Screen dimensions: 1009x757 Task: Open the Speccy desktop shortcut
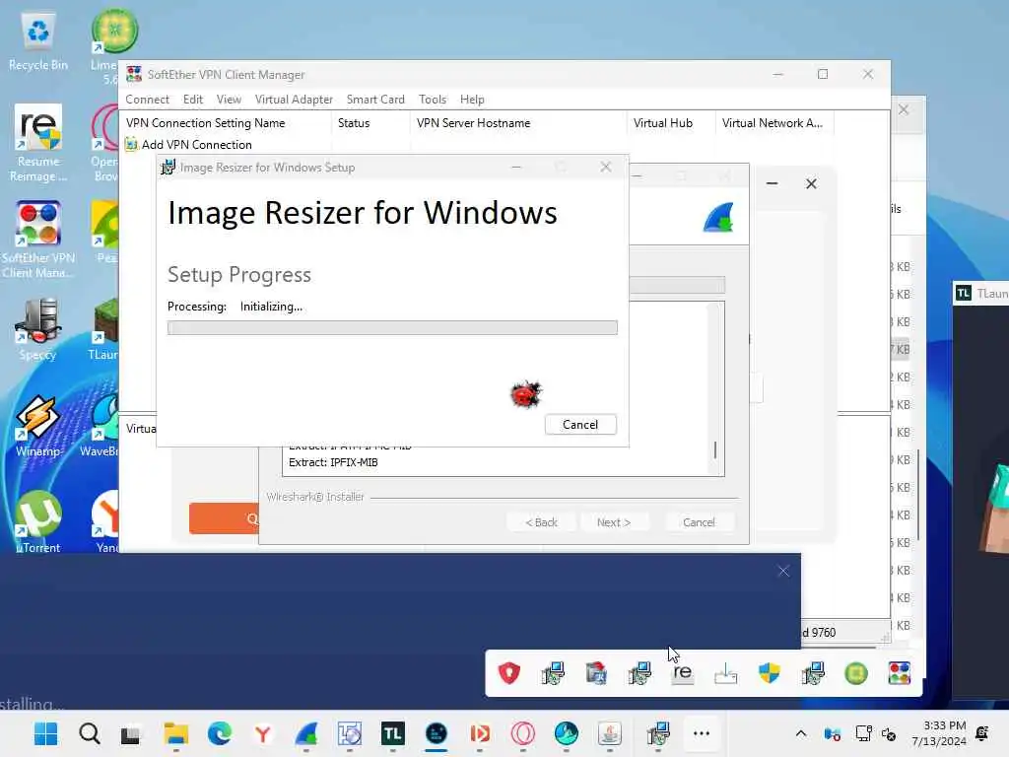[x=38, y=329]
